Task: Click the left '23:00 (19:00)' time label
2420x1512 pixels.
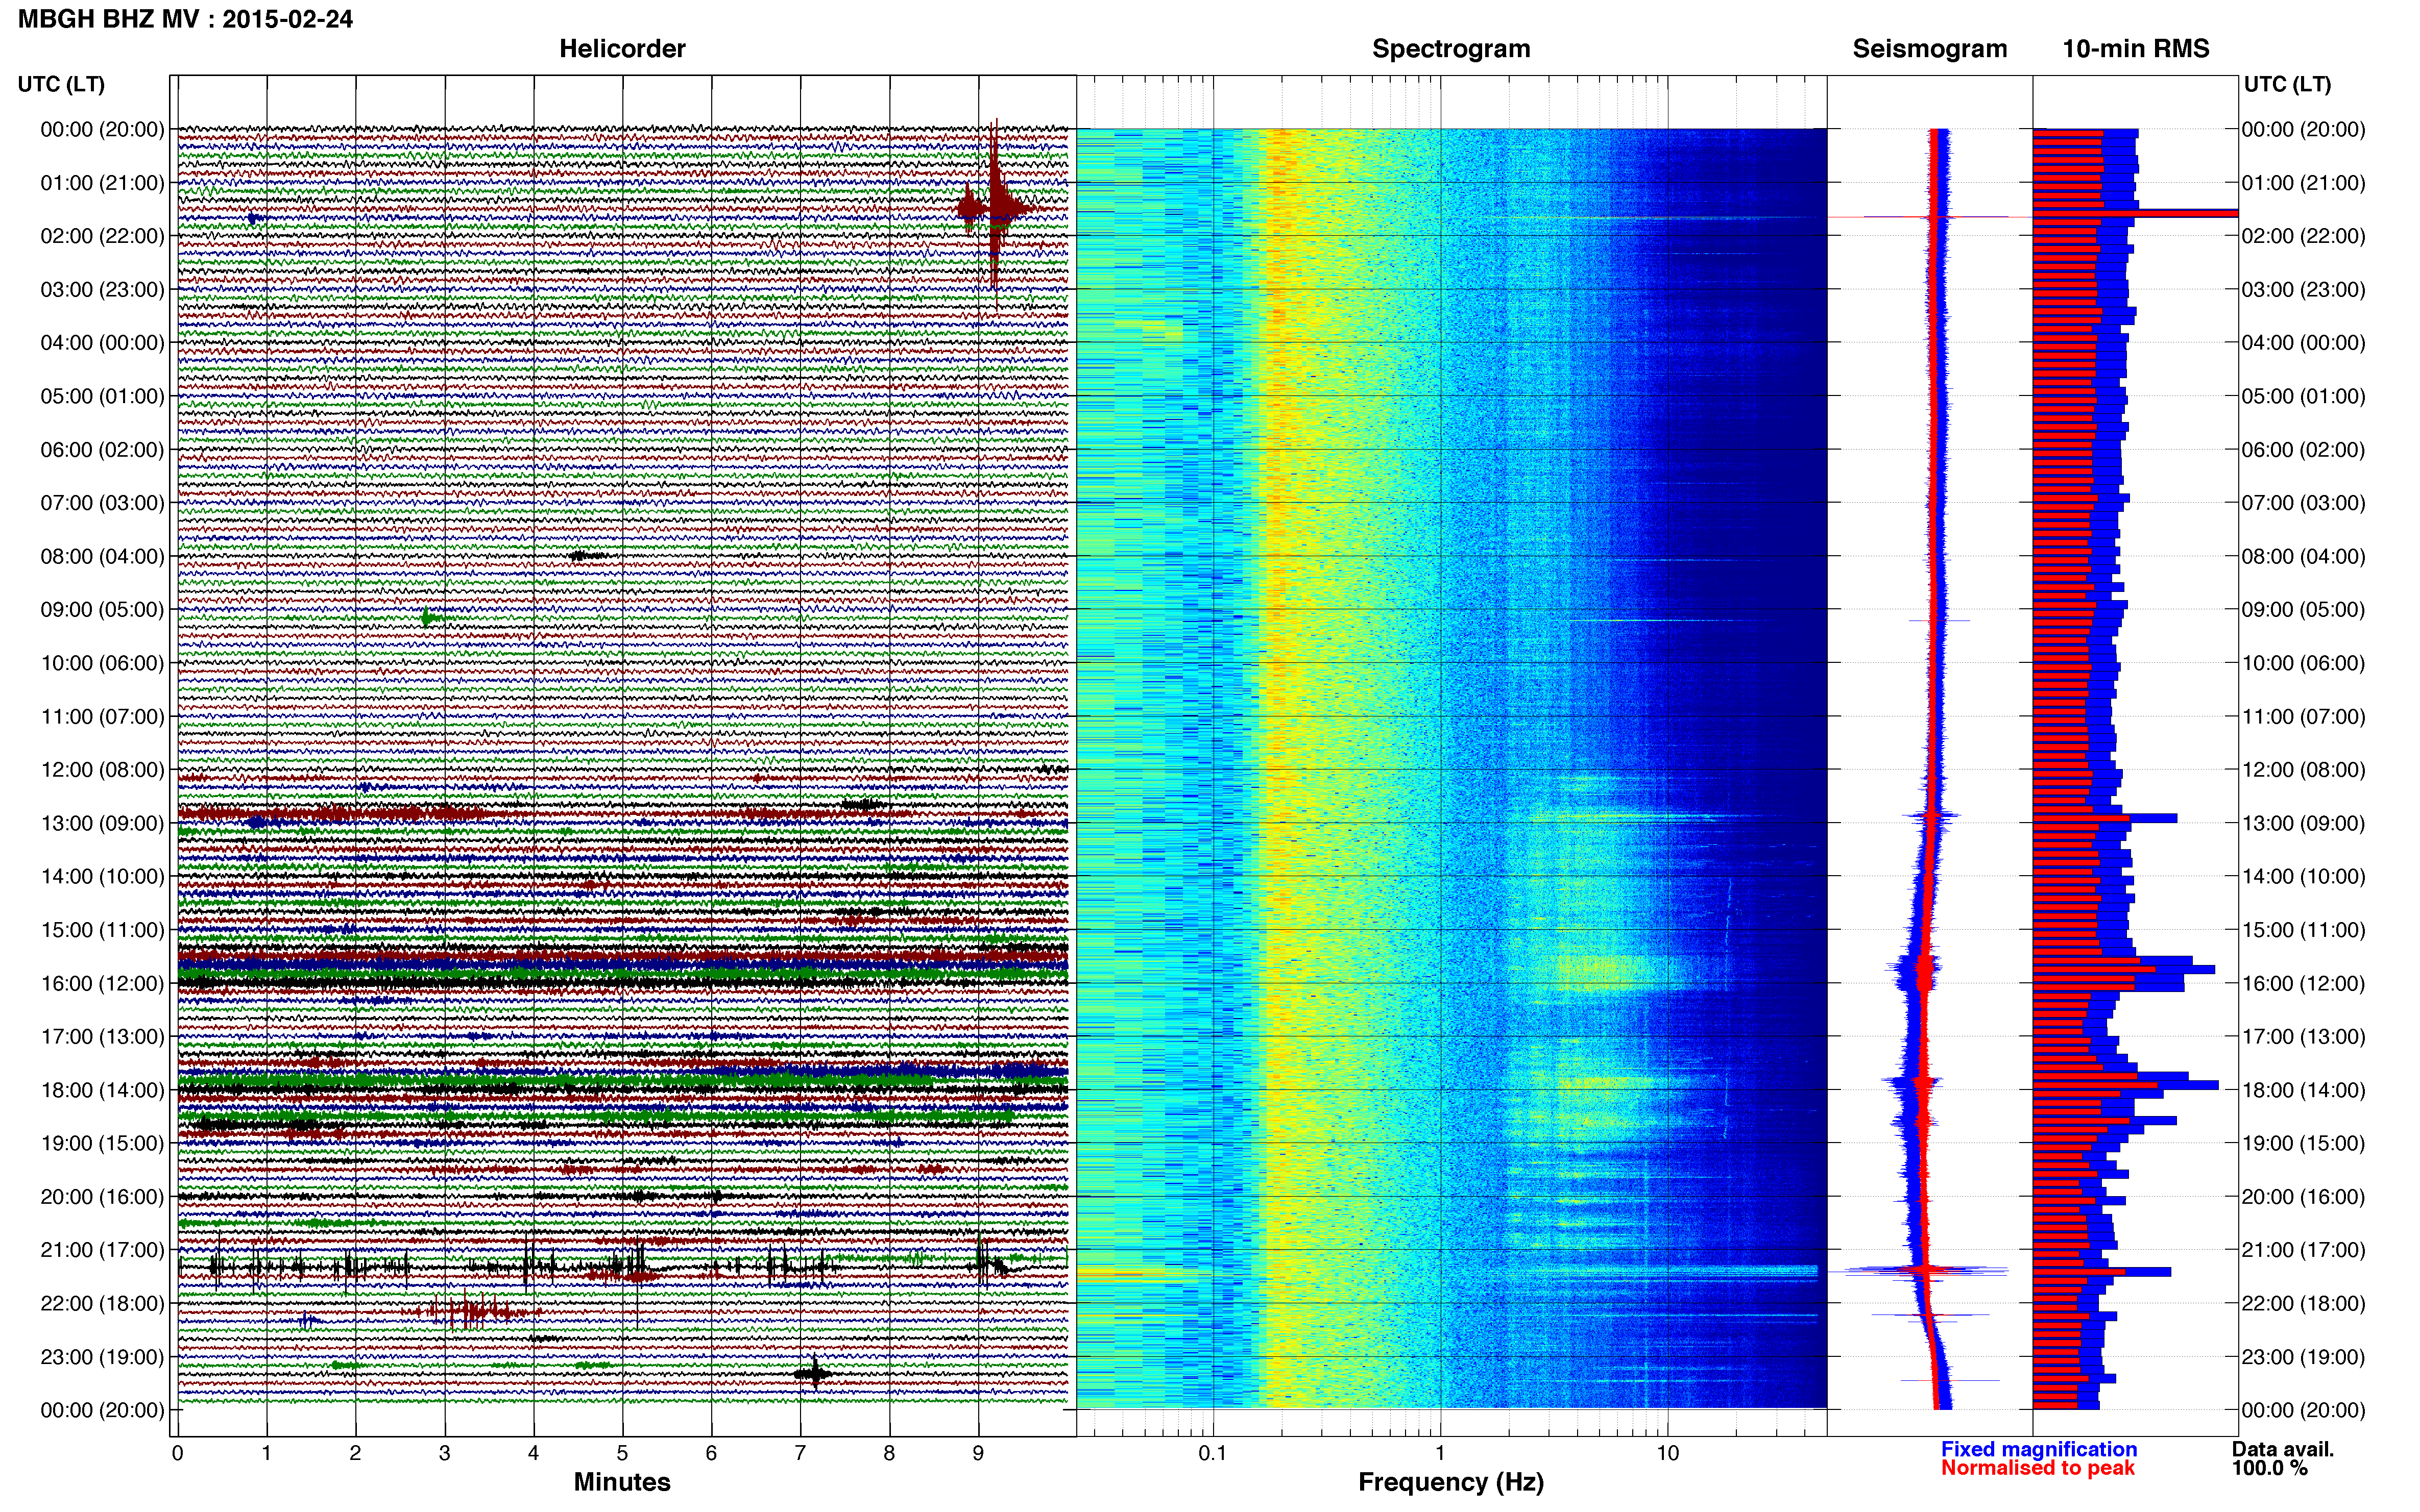Action: pos(102,1356)
